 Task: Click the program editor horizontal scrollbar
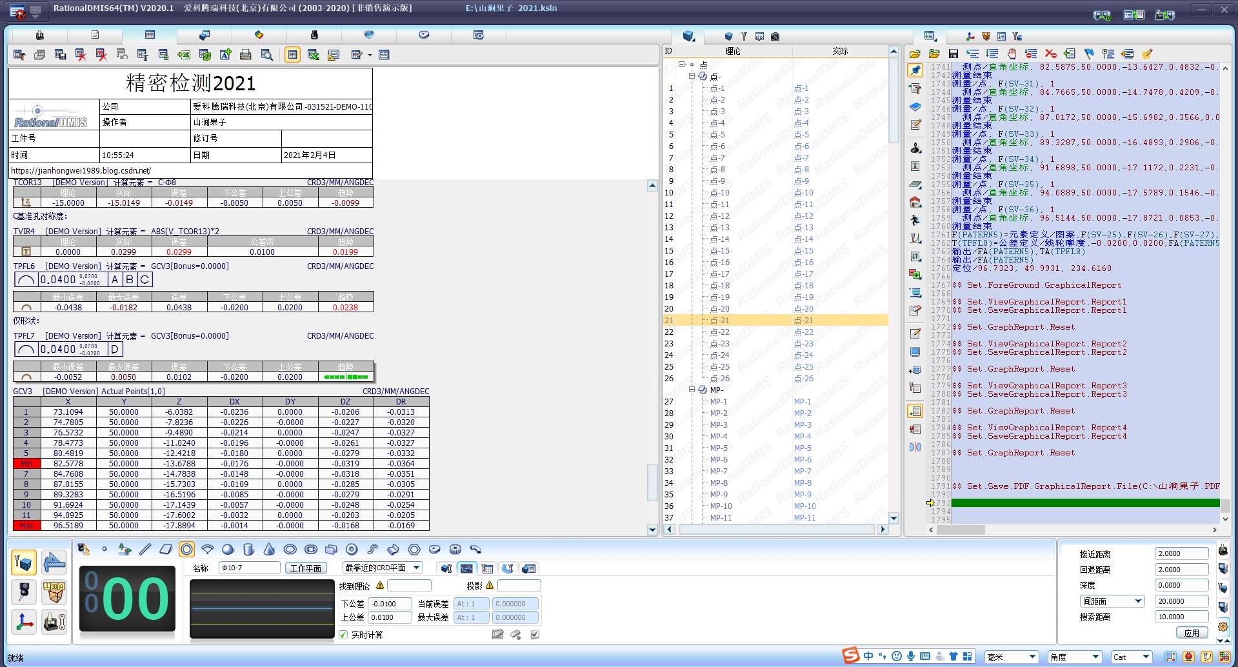point(1073,530)
